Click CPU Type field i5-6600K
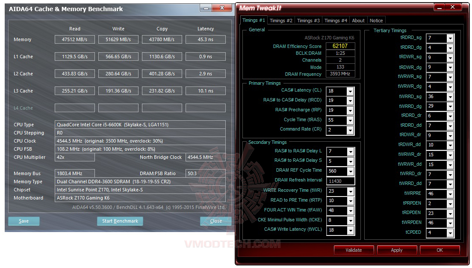 coord(140,125)
